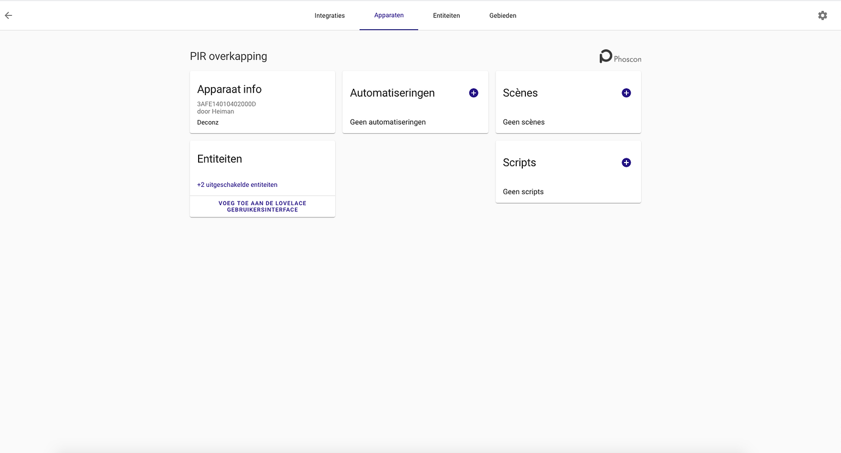
Task: Switch to the Gebieden tab
Action: 502,15
